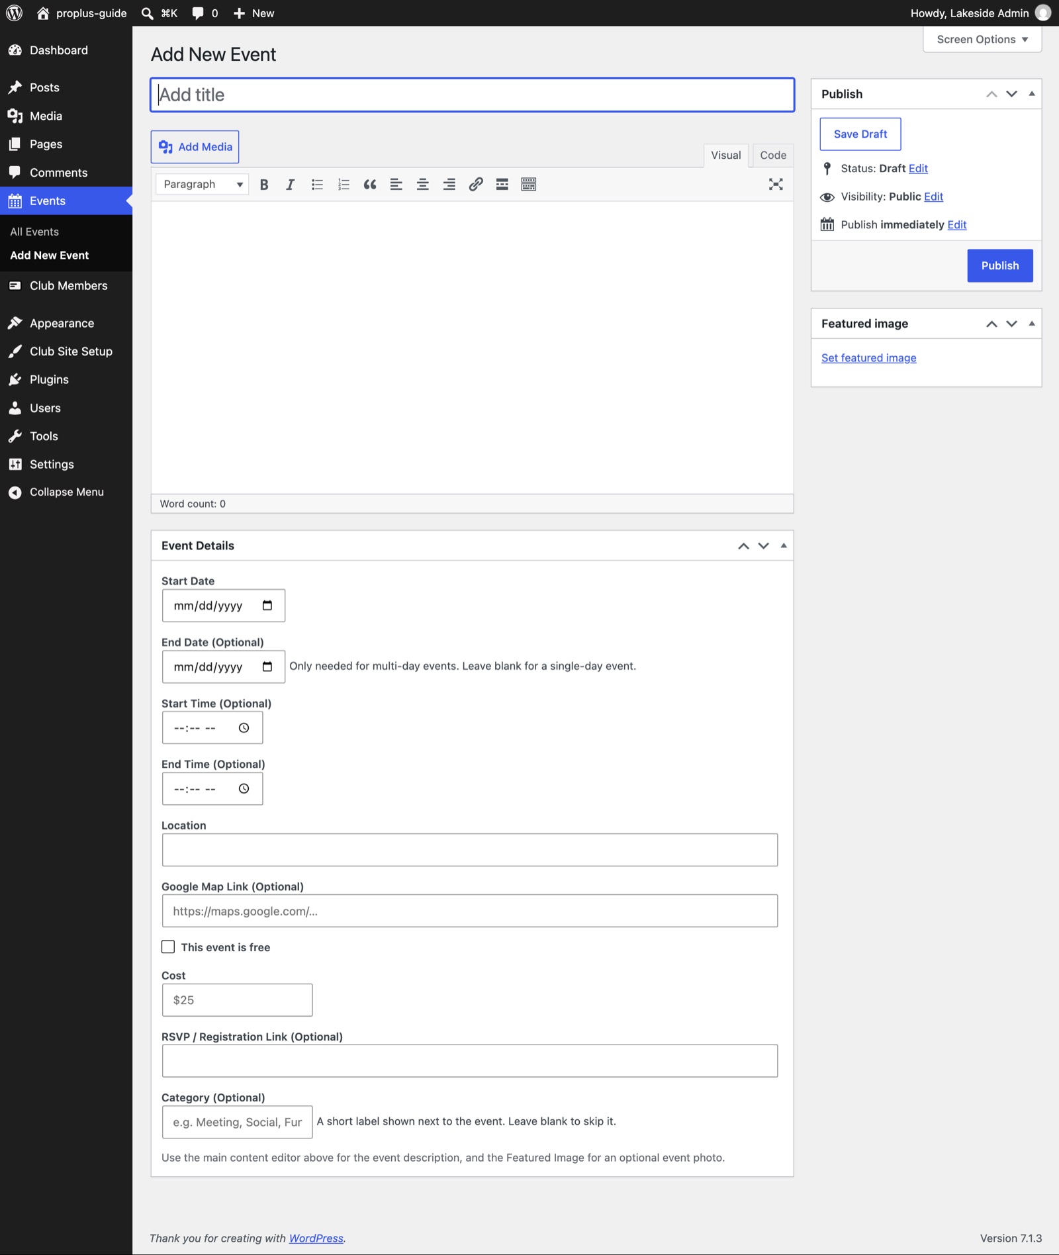Open End Date calendar picker
The height and width of the screenshot is (1255, 1059).
pyautogui.click(x=267, y=667)
